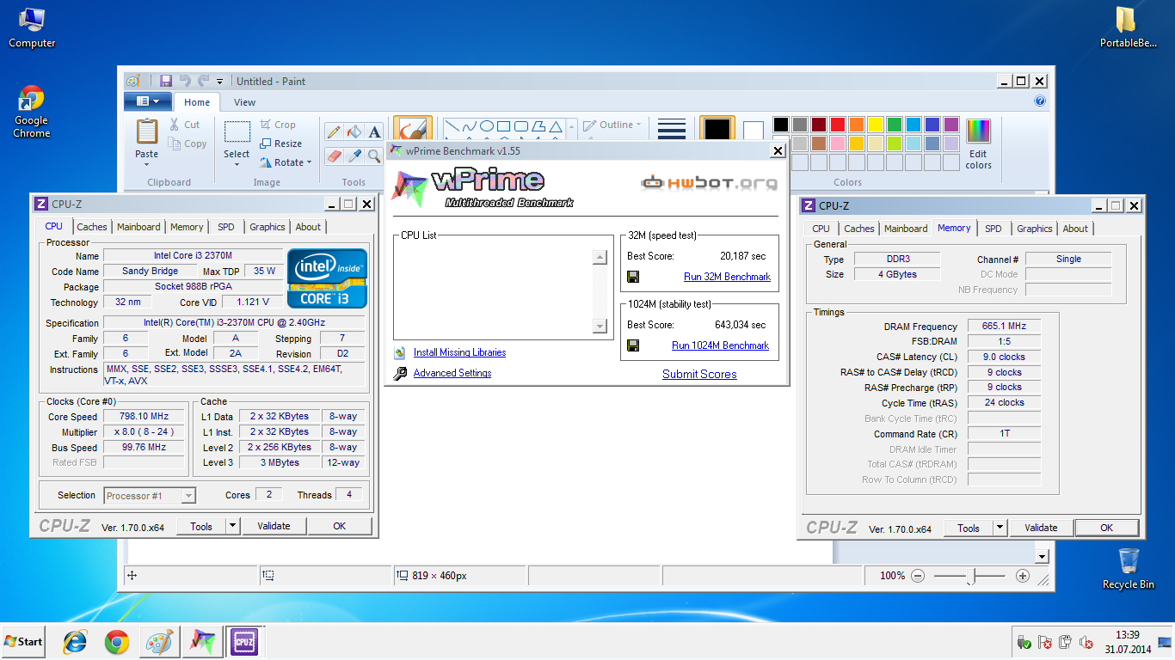Click the save icon for 1024M score

633,345
